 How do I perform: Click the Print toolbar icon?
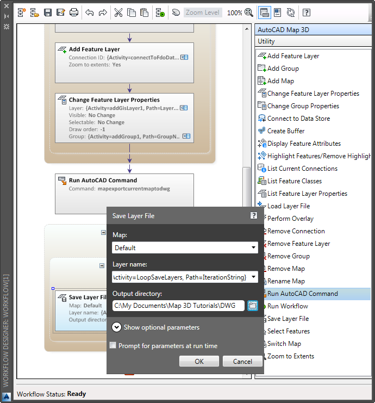coord(74,13)
